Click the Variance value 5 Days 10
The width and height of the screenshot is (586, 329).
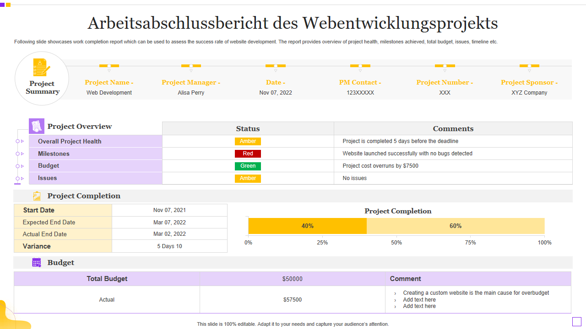pos(169,246)
